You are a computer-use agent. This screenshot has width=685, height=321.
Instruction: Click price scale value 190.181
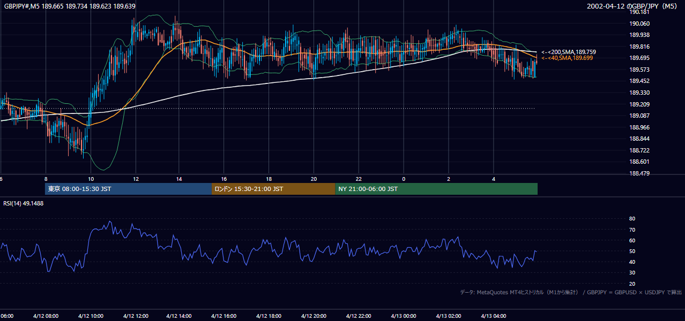[639, 12]
